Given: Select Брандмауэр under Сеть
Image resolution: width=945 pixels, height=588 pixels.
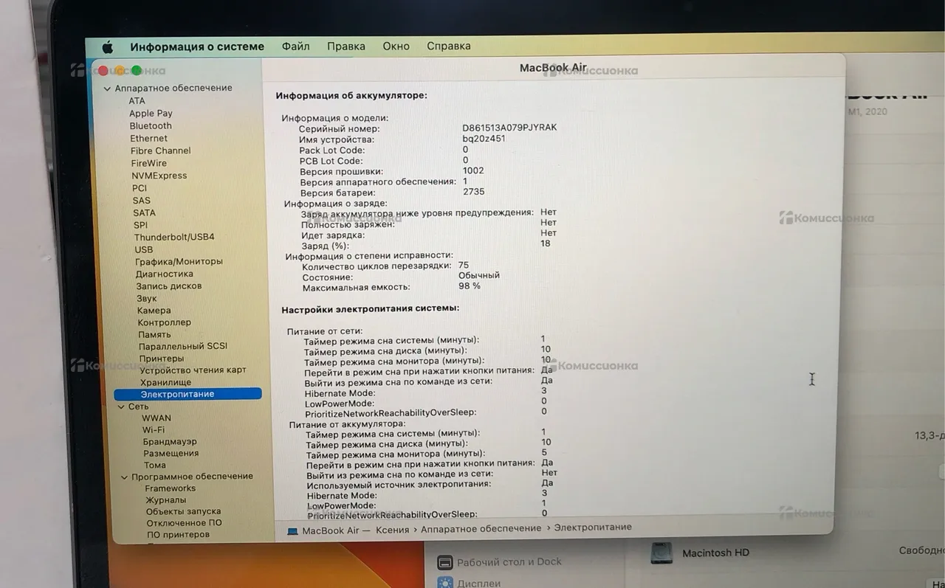Looking at the screenshot, I should coord(170,442).
